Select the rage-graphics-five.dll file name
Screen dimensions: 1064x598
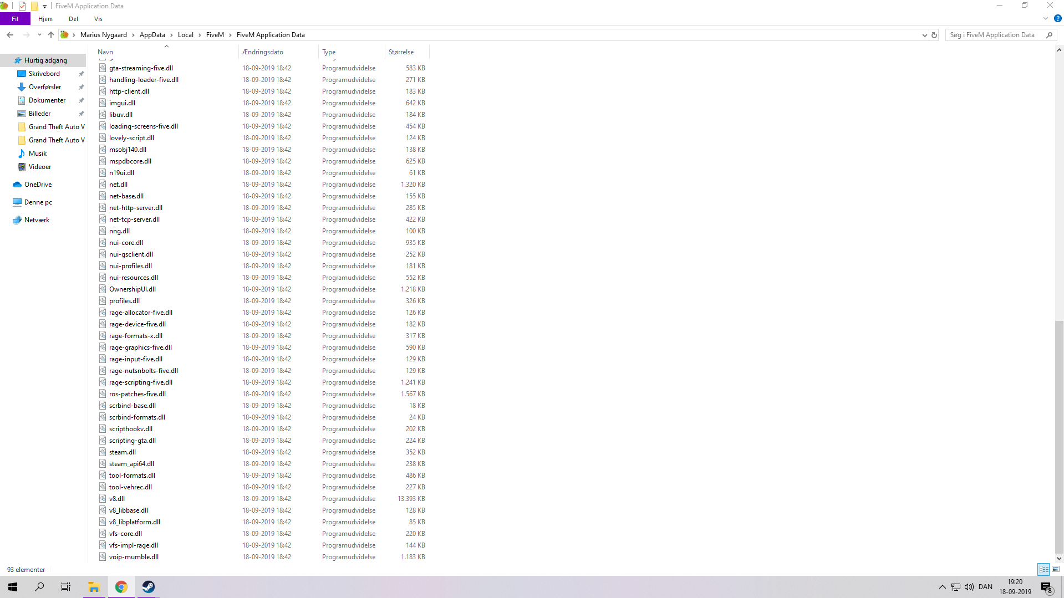point(140,347)
